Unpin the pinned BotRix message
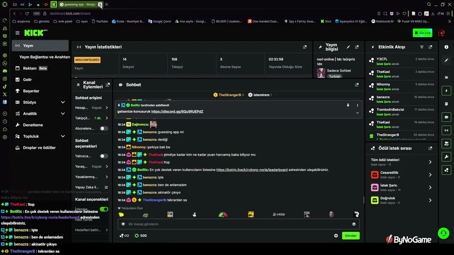 pyautogui.click(x=348, y=105)
